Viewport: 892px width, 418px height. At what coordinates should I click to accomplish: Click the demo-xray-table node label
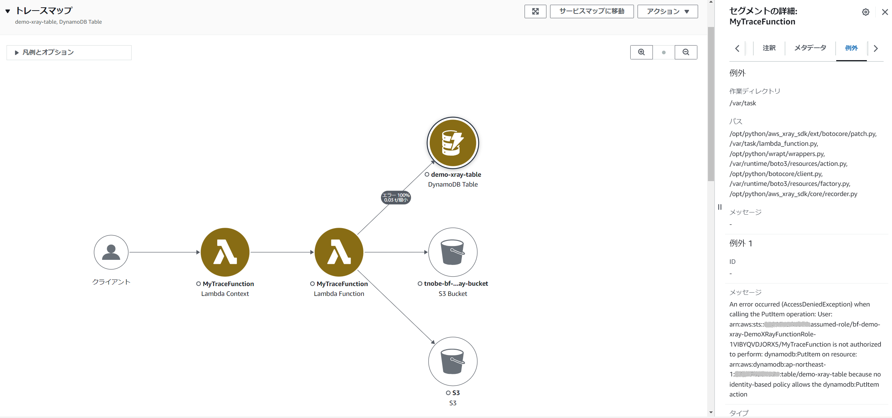click(456, 175)
